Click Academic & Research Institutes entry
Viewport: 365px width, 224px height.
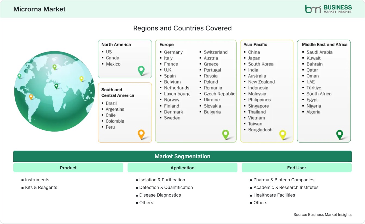click(286, 187)
